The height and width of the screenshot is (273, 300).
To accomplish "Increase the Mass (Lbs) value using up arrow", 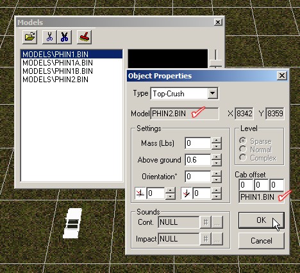I will click(217, 140).
